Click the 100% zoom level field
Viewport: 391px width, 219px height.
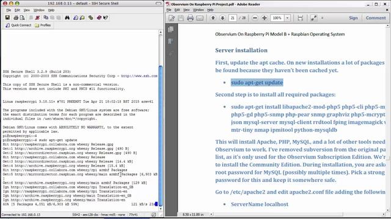277,18
